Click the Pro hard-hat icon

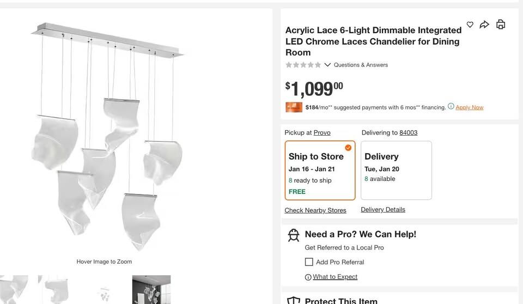click(x=294, y=235)
